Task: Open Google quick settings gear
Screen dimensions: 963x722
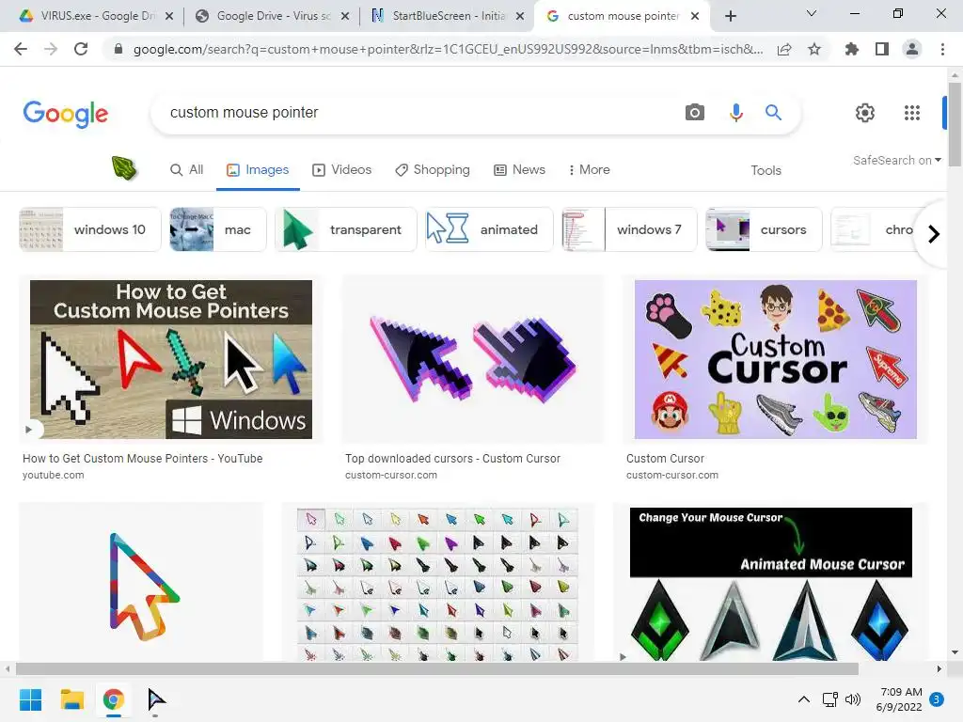Action: [x=865, y=113]
